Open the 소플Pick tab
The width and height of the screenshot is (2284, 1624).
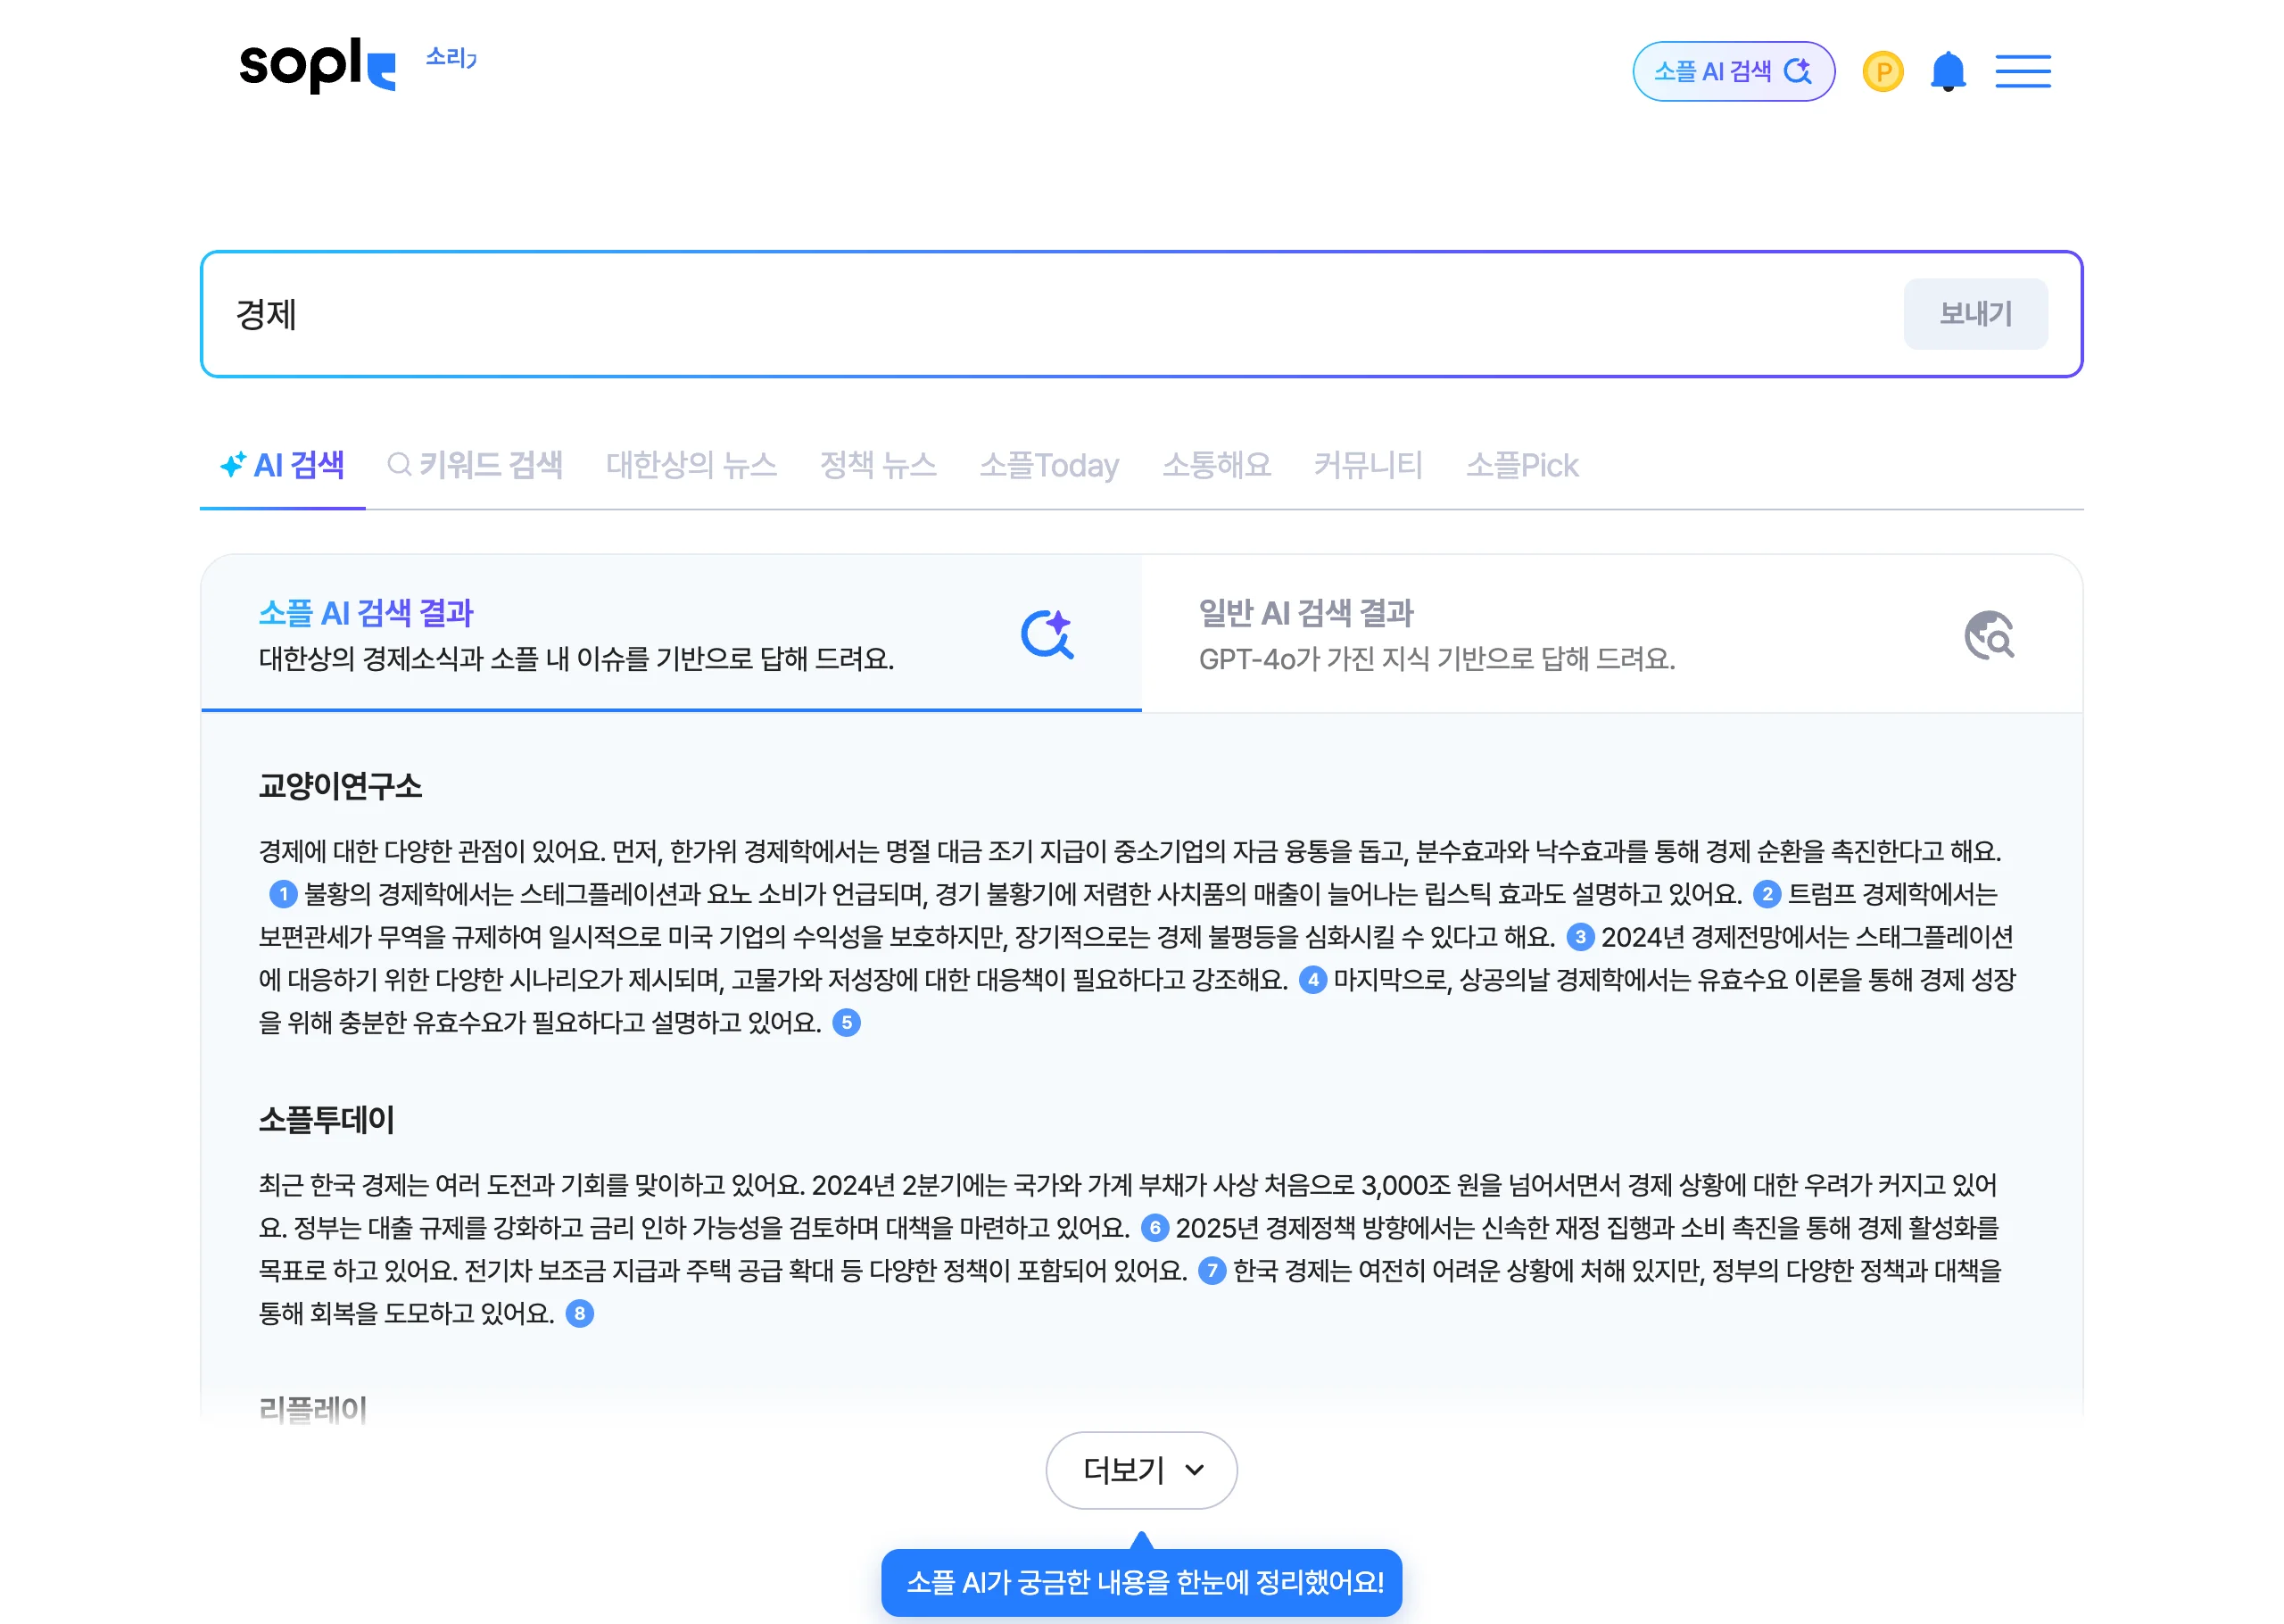pos(1520,464)
